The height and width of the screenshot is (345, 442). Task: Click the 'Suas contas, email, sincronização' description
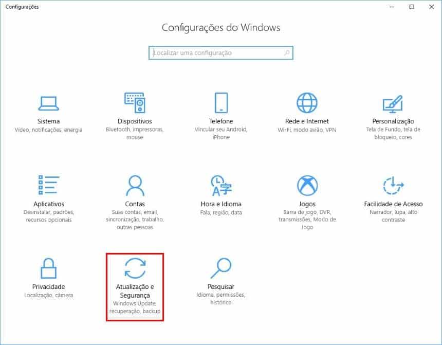(135, 220)
